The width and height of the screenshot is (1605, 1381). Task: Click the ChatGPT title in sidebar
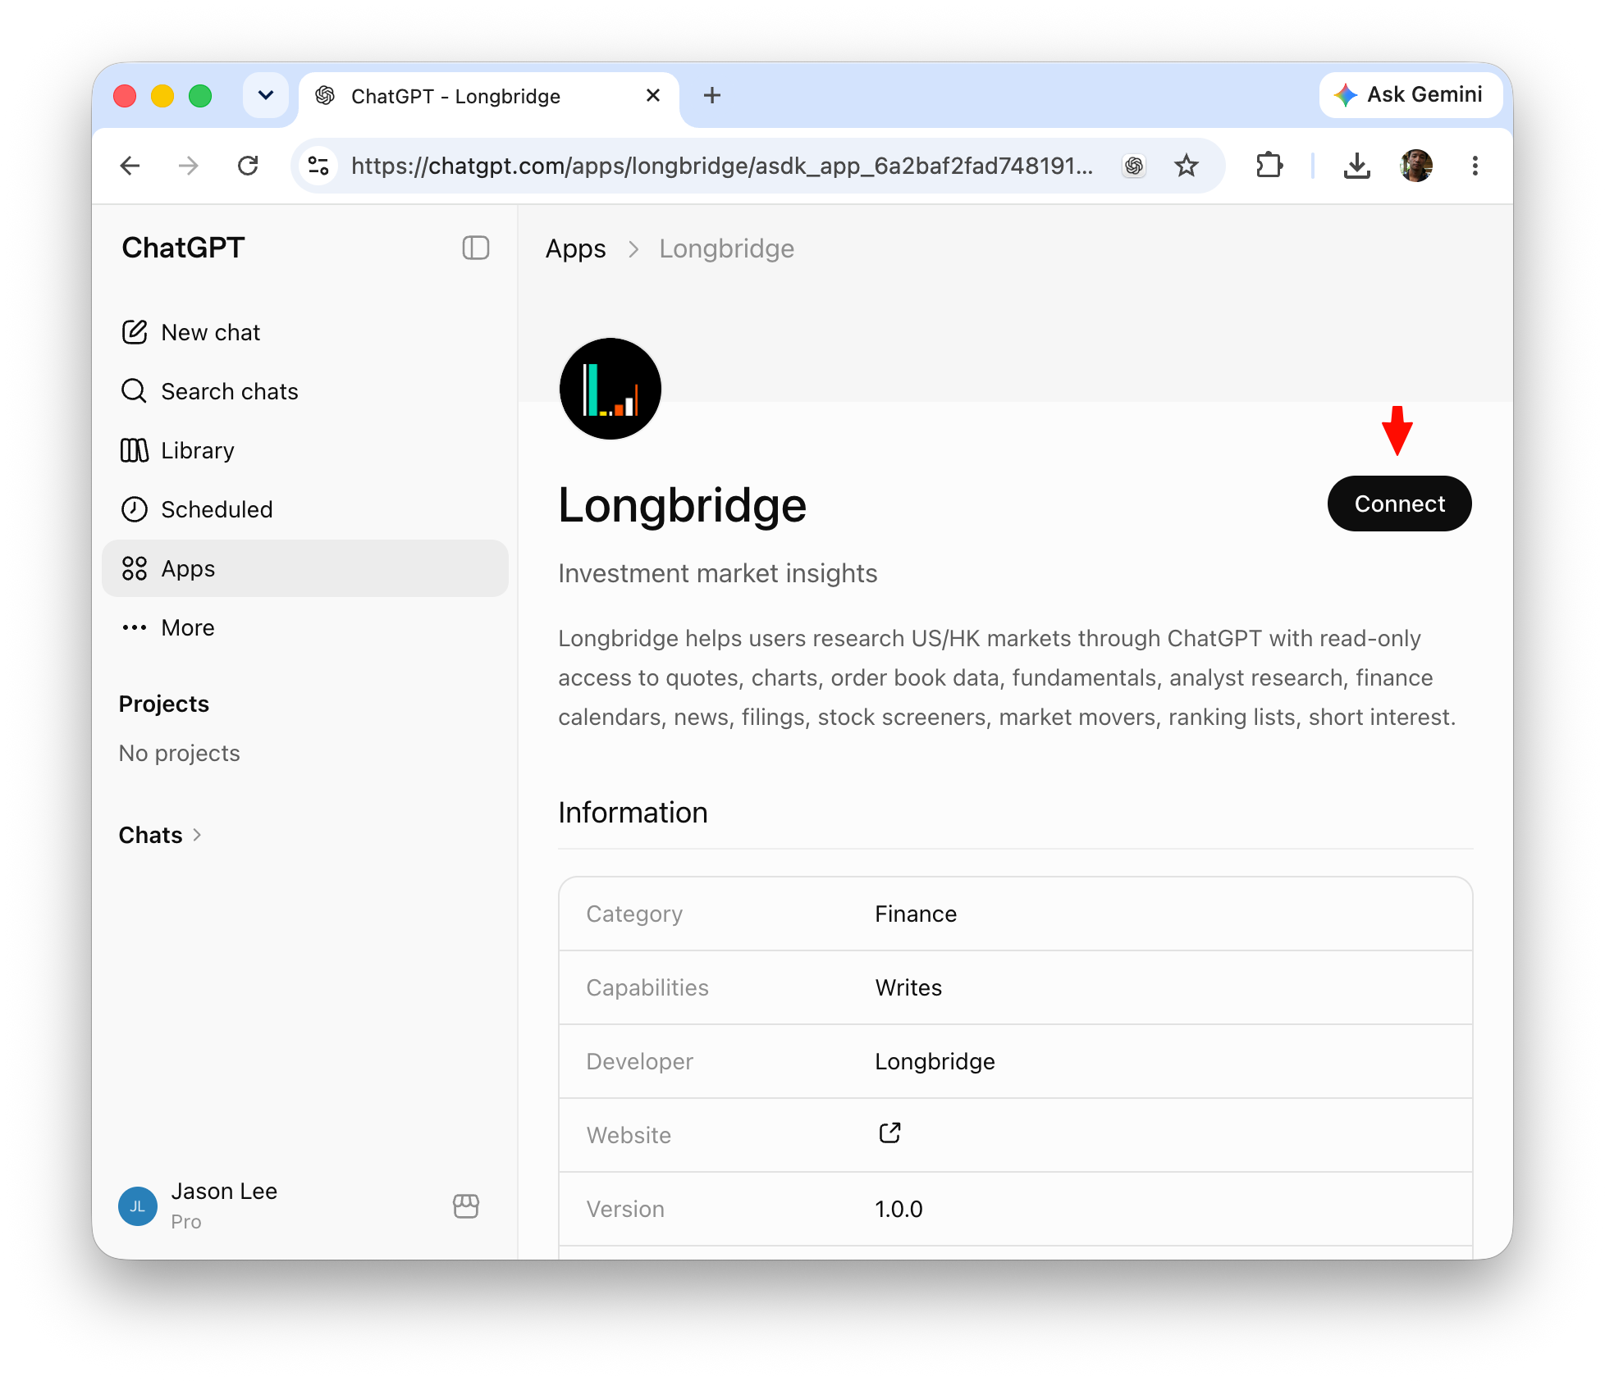pos(183,248)
